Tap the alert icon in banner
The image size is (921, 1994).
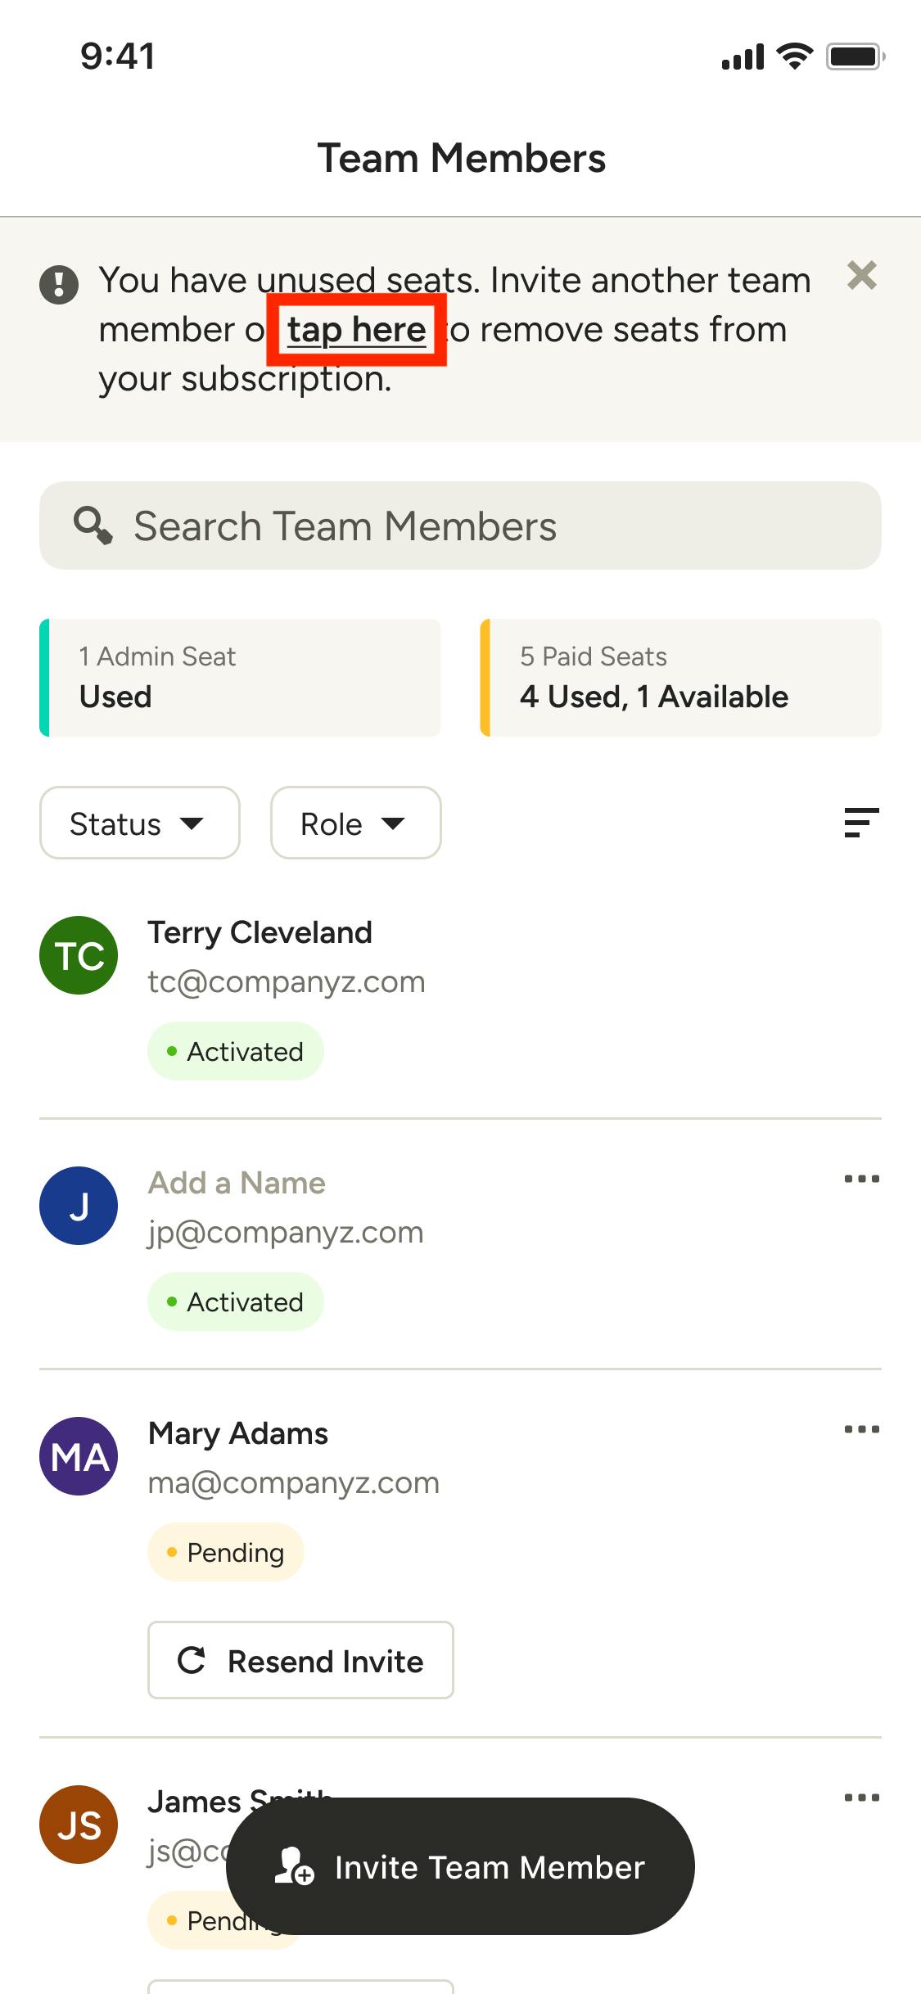click(x=59, y=285)
